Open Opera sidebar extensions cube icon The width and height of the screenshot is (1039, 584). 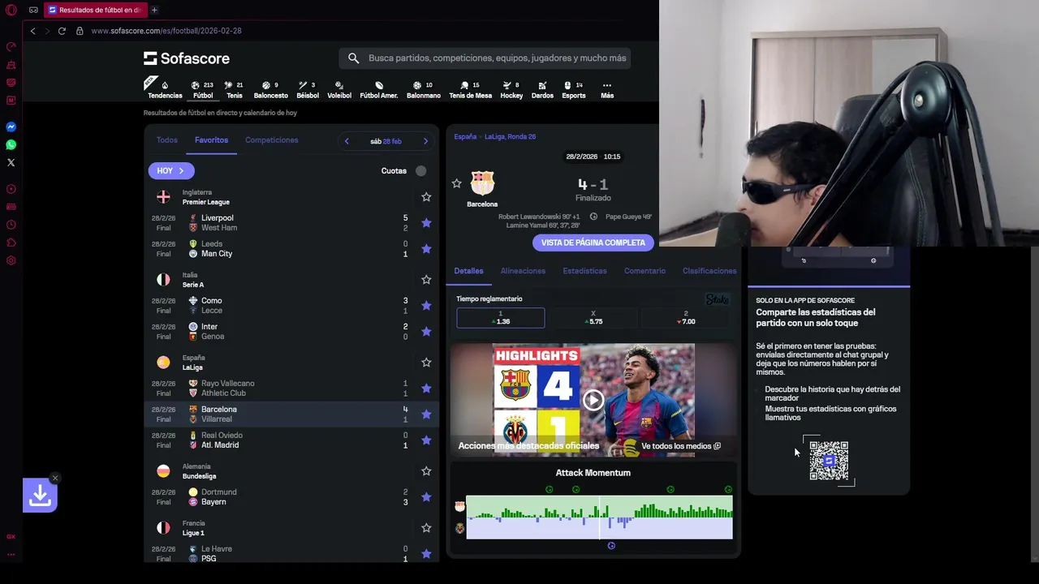point(11,243)
